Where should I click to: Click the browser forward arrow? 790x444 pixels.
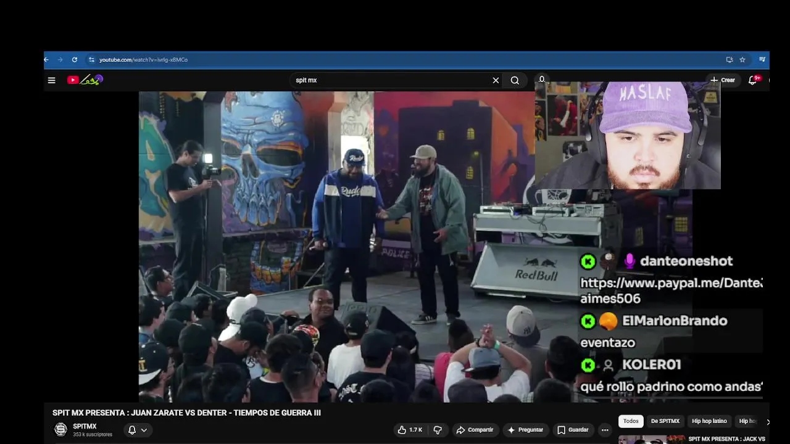60,60
